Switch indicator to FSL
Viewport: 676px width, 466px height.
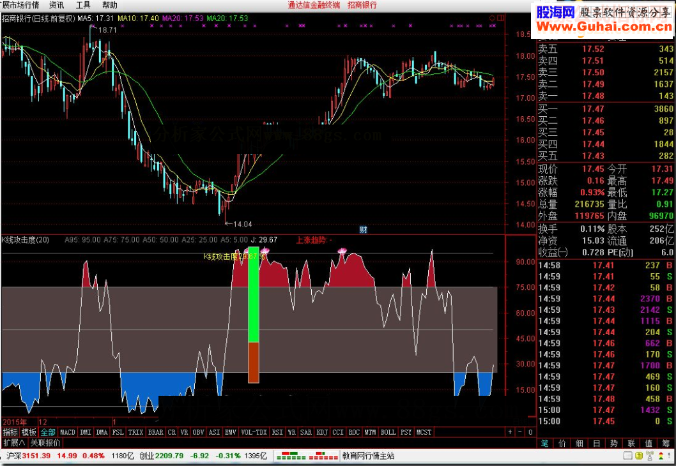coord(118,432)
